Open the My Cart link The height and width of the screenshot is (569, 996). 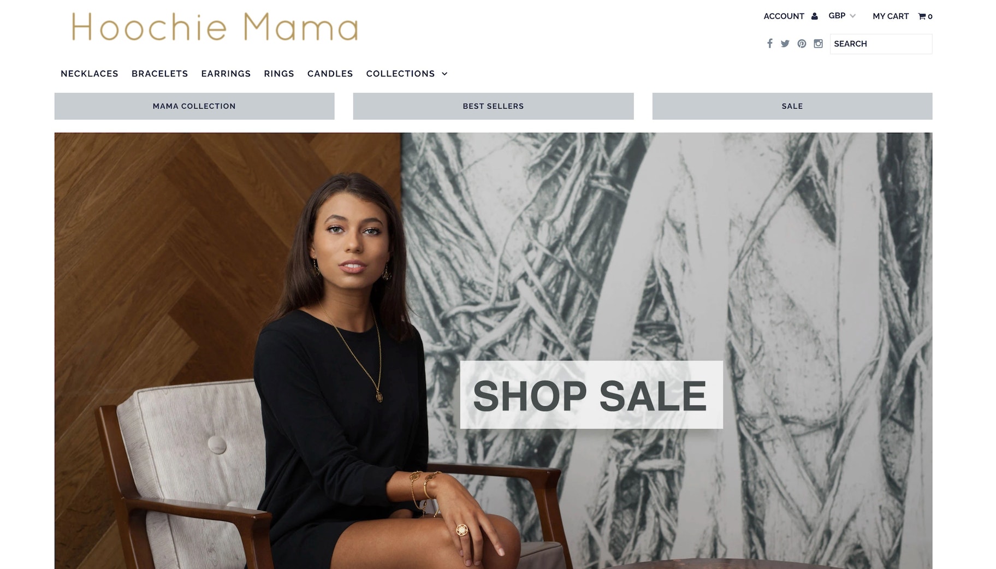(x=891, y=16)
